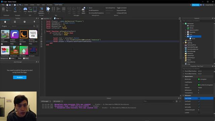Switch to the VIEW ribbon tab
The image size is (215, 121).
point(43,5)
